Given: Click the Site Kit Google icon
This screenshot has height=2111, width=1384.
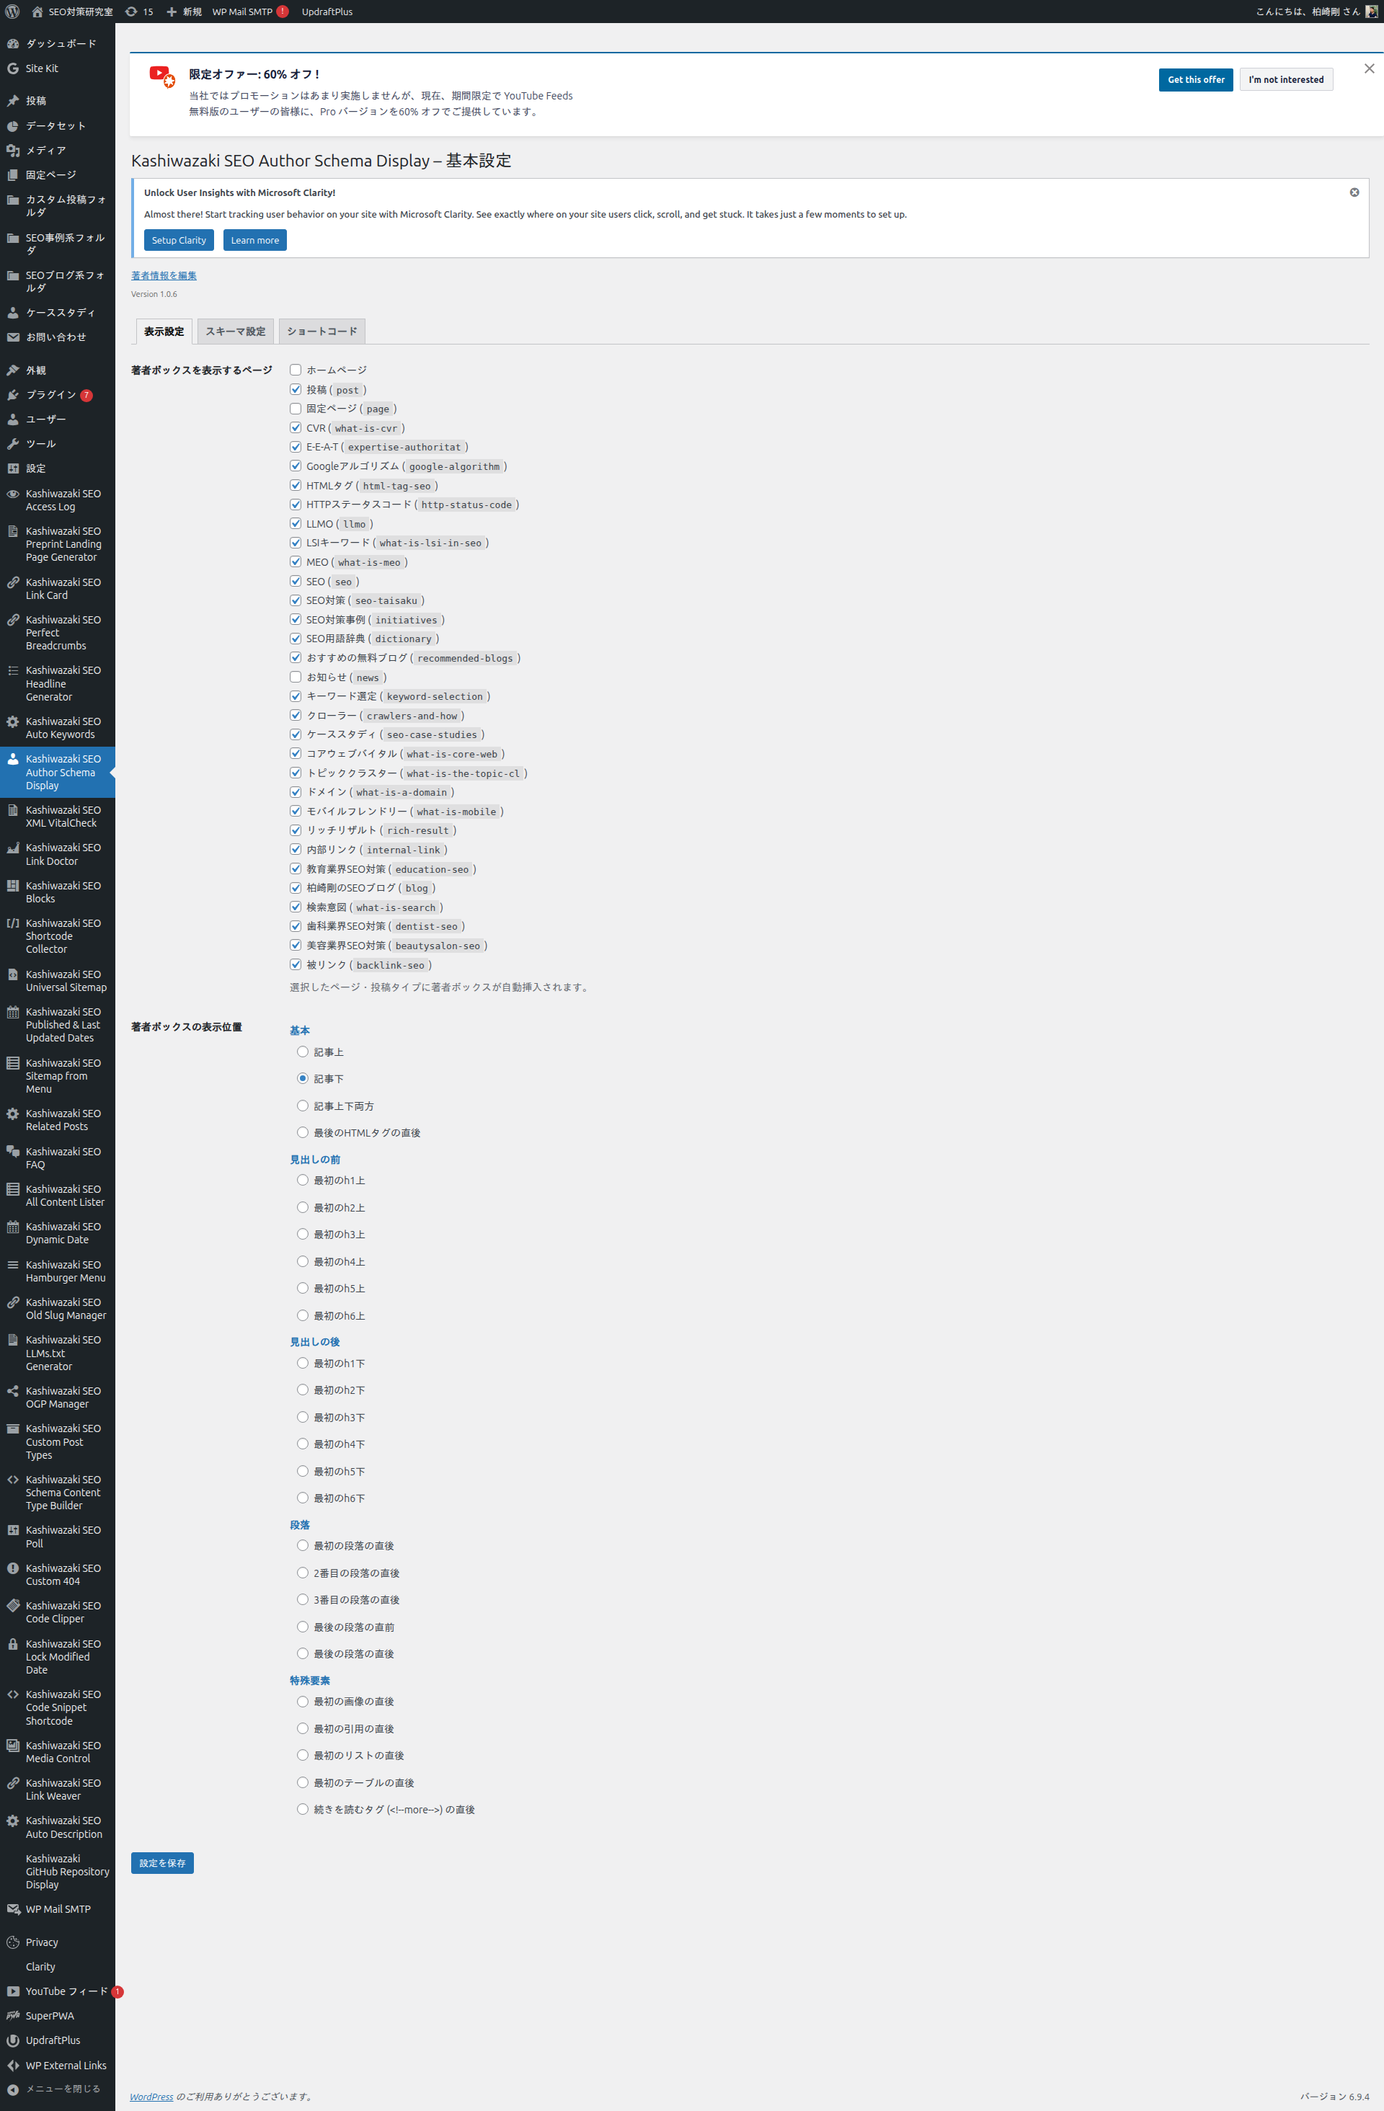Looking at the screenshot, I should coord(12,68).
